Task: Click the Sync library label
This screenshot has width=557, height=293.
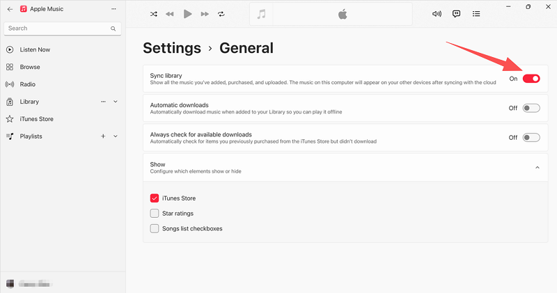Action: pos(166,76)
